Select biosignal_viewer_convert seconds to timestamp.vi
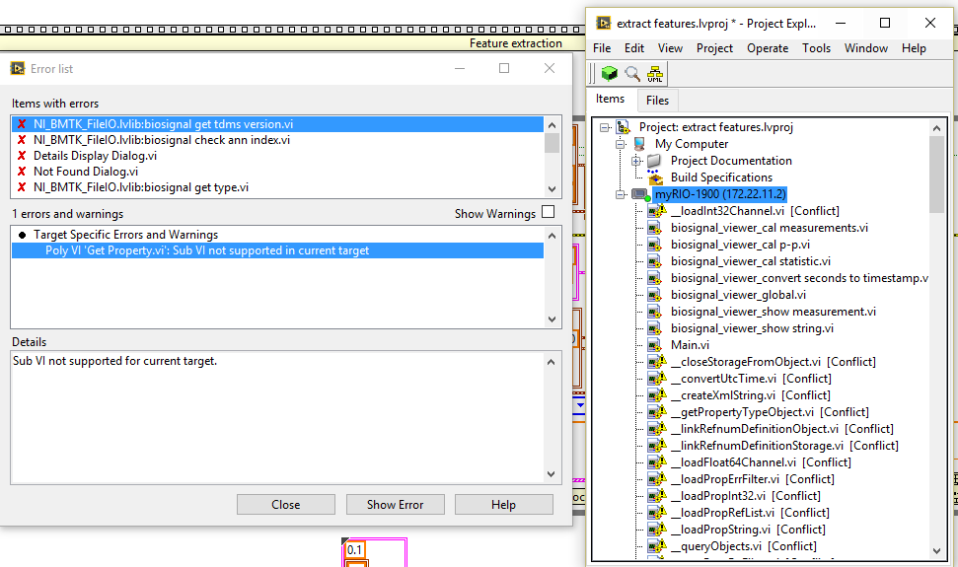 click(x=799, y=278)
